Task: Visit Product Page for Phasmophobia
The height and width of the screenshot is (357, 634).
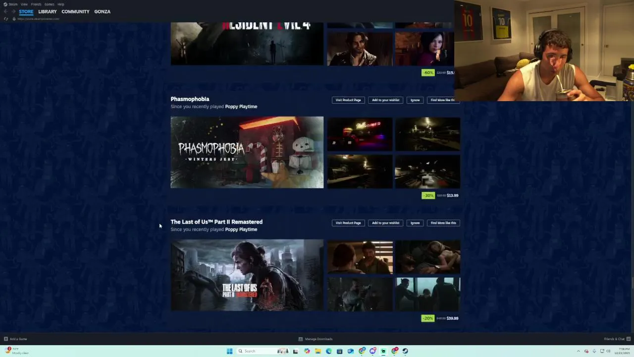Action: 348,100
